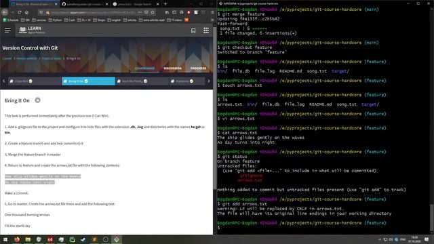Open the PROGRESS tab
434x244 pixels.
(x=198, y=68)
